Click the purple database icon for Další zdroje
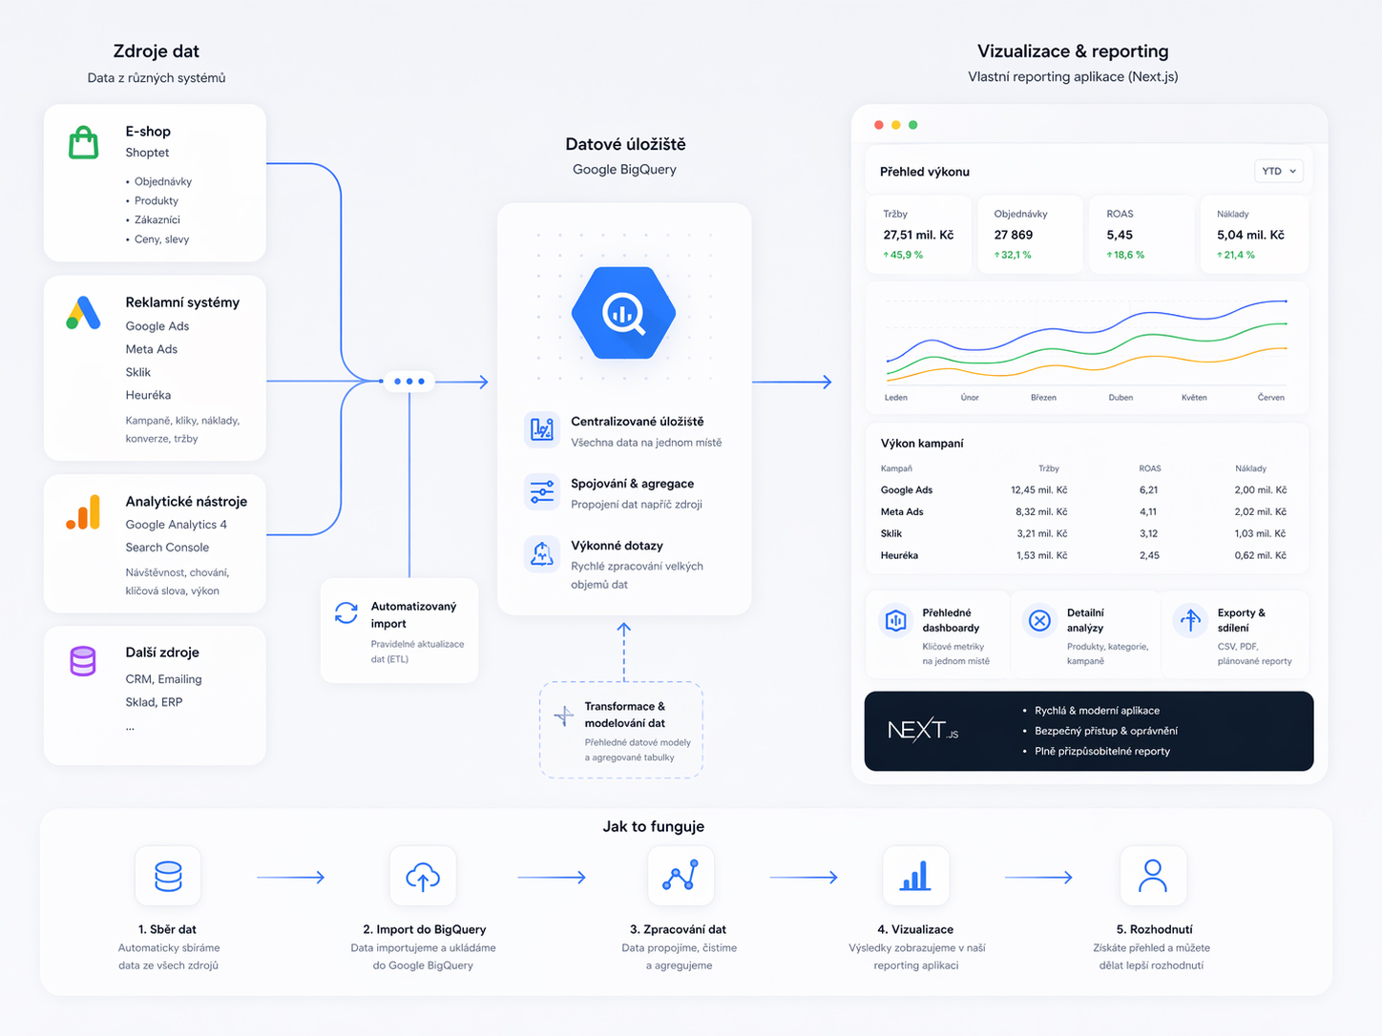This screenshot has height=1036, width=1382. point(83,661)
